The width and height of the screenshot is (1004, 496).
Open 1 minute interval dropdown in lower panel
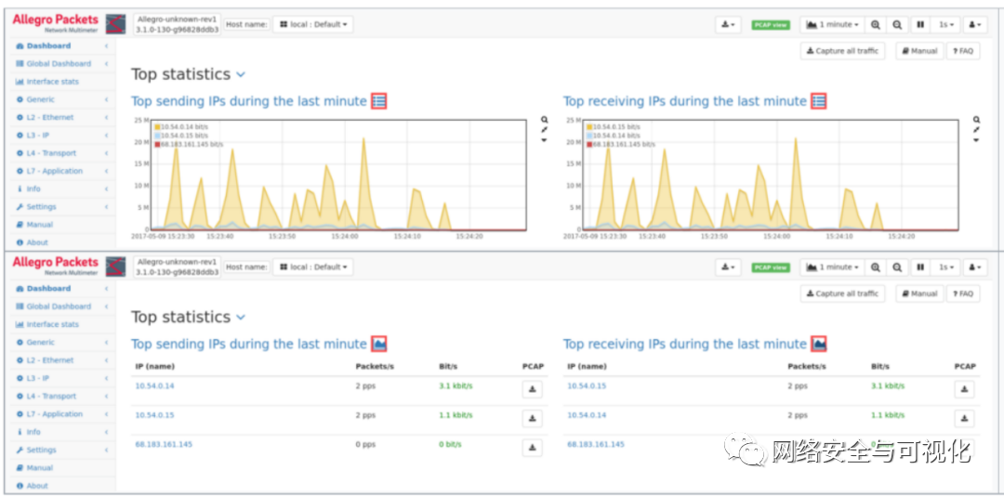832,267
